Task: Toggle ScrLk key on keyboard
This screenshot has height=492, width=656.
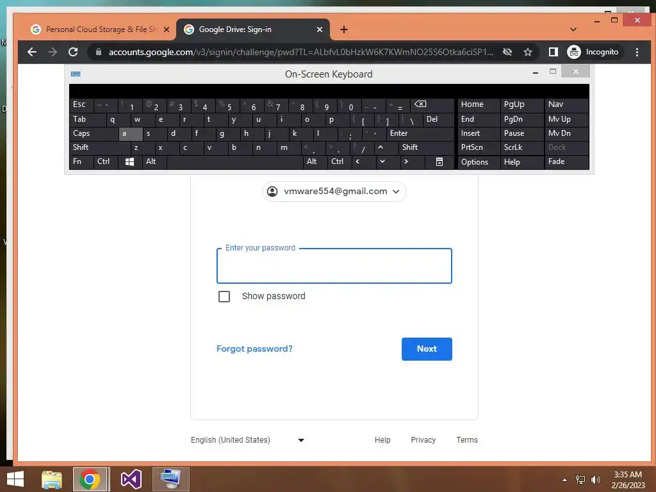Action: click(x=521, y=147)
